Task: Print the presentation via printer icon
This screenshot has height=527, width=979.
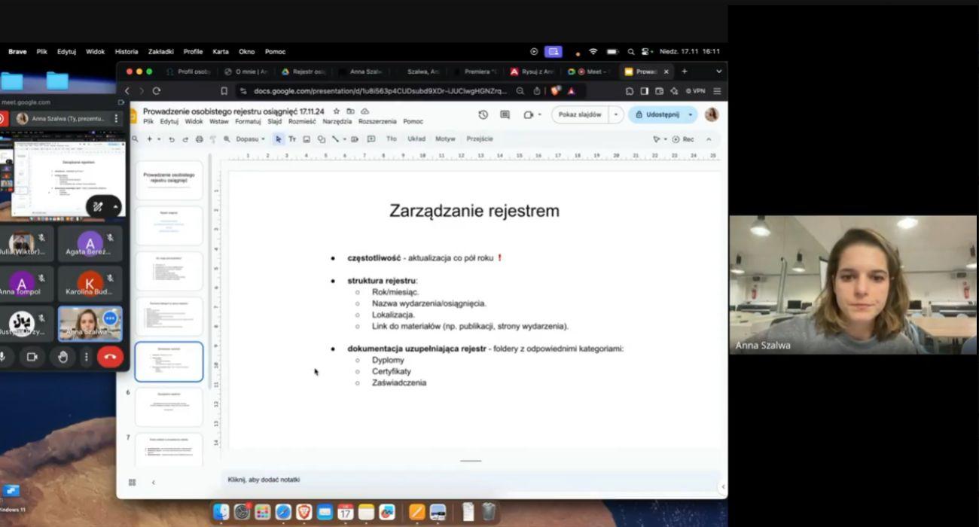Action: click(x=199, y=139)
